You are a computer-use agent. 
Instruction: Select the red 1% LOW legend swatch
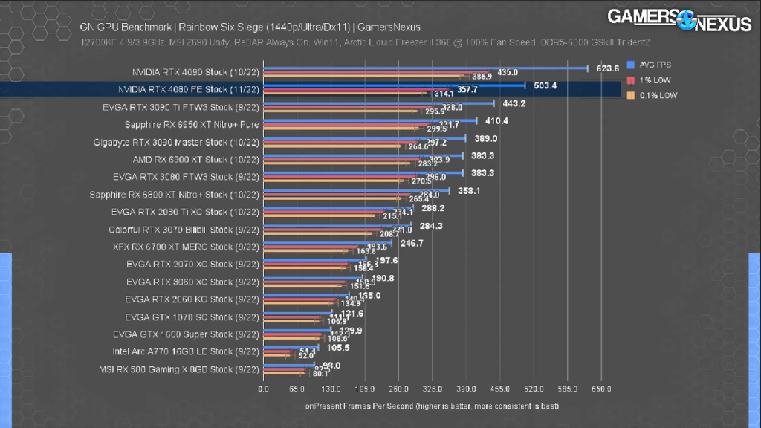pyautogui.click(x=630, y=80)
